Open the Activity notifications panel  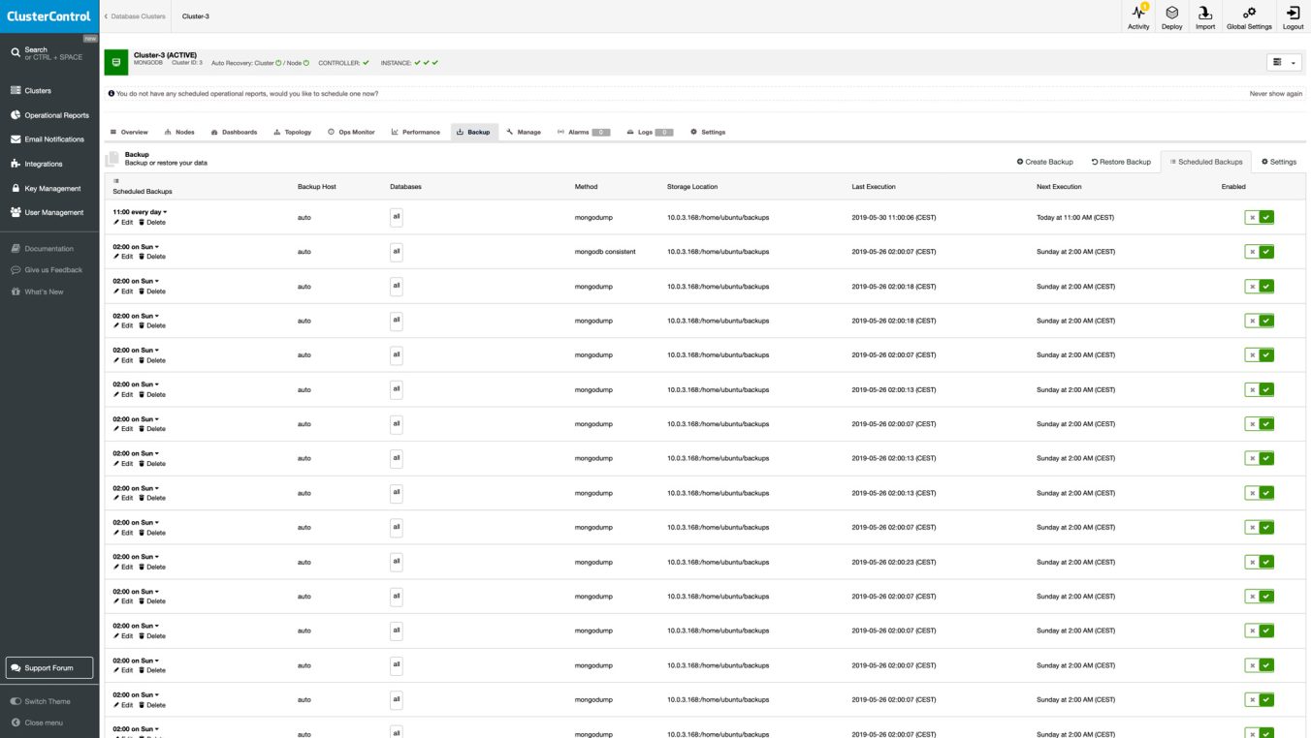pyautogui.click(x=1137, y=16)
